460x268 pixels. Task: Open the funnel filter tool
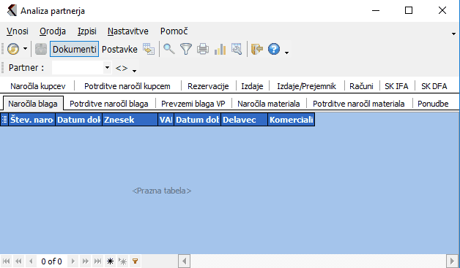pos(186,49)
